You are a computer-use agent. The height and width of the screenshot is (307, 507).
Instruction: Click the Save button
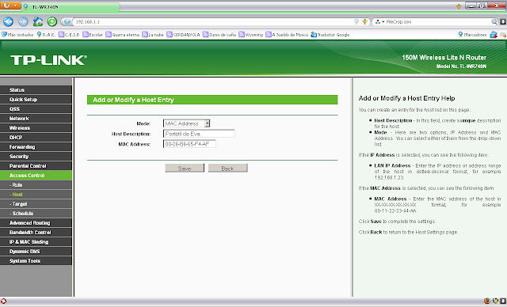click(185, 169)
